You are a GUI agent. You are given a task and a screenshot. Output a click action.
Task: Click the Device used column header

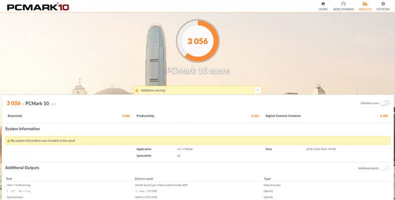click(x=144, y=178)
